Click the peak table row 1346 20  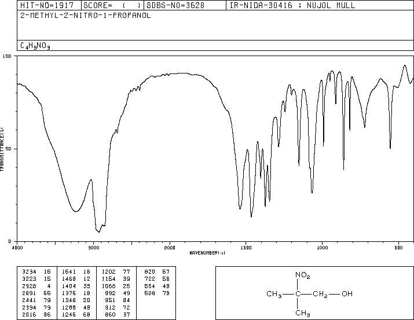coord(76,300)
